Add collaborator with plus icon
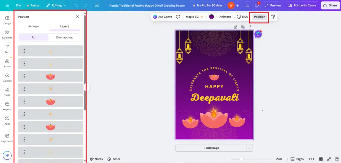341x163 pixels. (x=237, y=5)
